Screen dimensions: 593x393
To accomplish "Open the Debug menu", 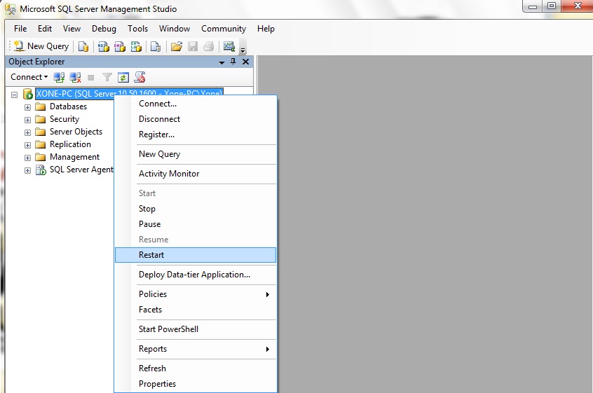I will [104, 29].
